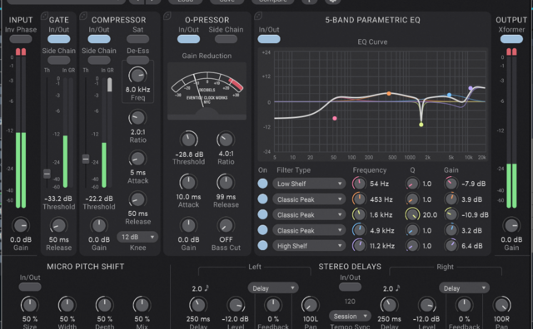Click the 120 tempo value

tap(350, 302)
